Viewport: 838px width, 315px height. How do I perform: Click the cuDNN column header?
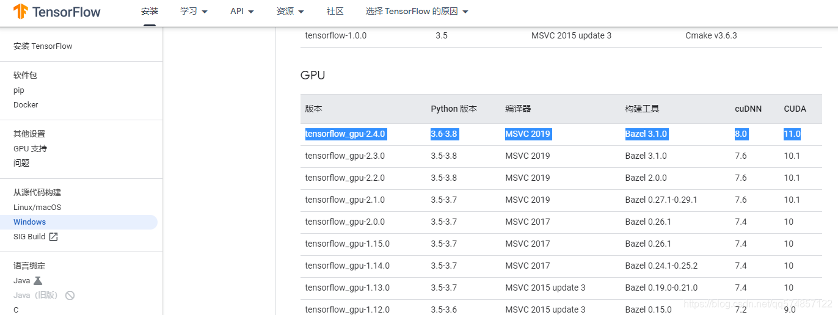(747, 109)
